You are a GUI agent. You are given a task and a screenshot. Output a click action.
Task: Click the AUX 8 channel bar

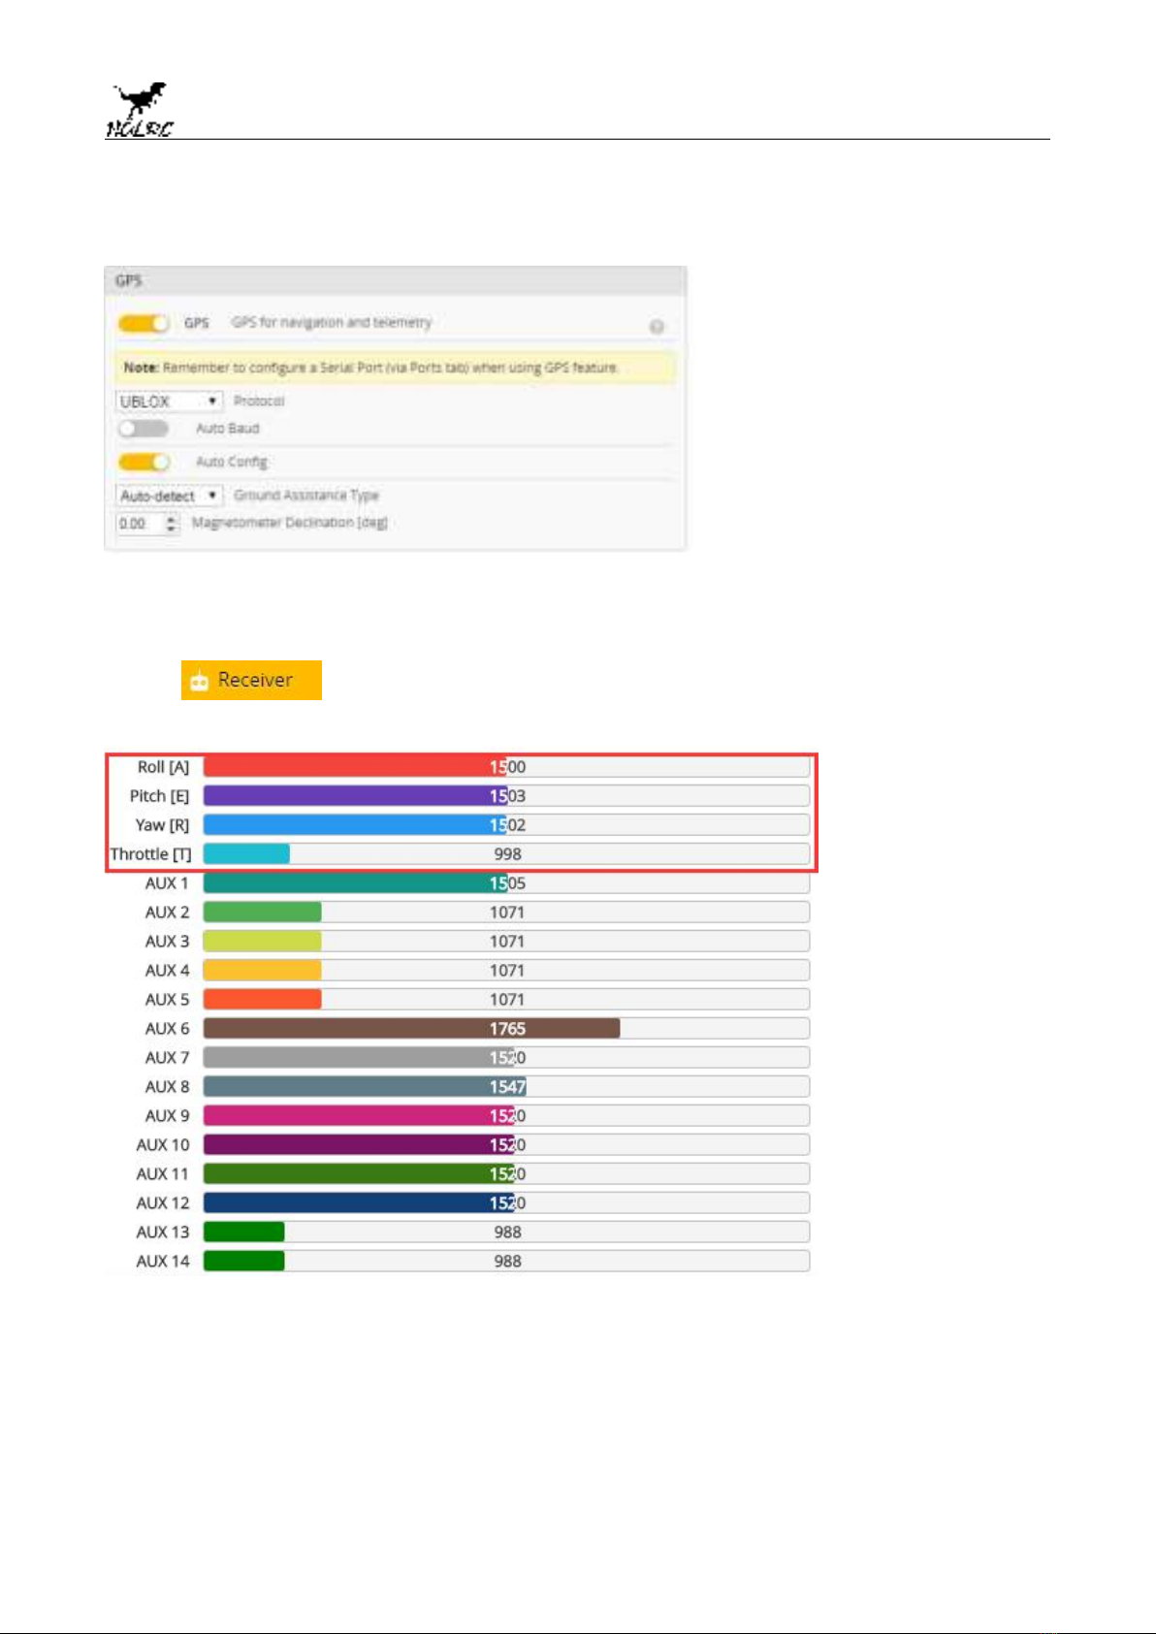(x=506, y=1087)
